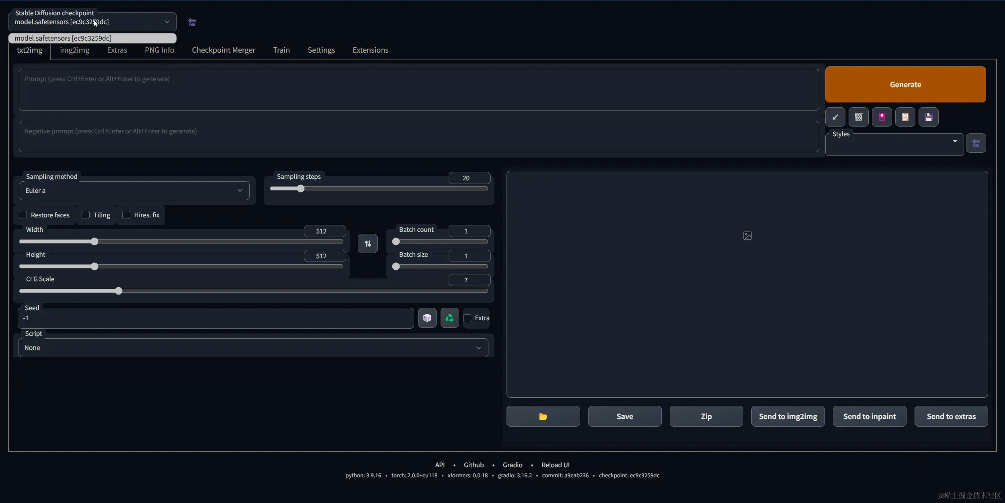
Task: Click the Sampling steps slider handle
Action: [301, 188]
